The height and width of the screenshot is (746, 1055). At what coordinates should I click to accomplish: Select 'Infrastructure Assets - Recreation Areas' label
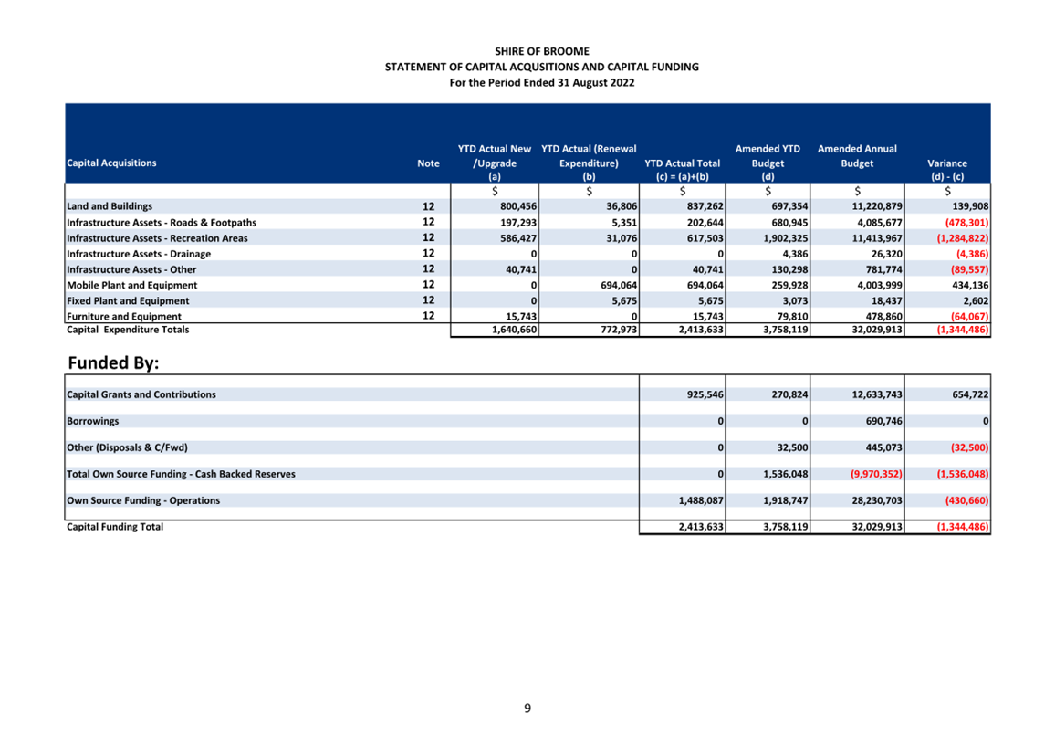tap(158, 238)
